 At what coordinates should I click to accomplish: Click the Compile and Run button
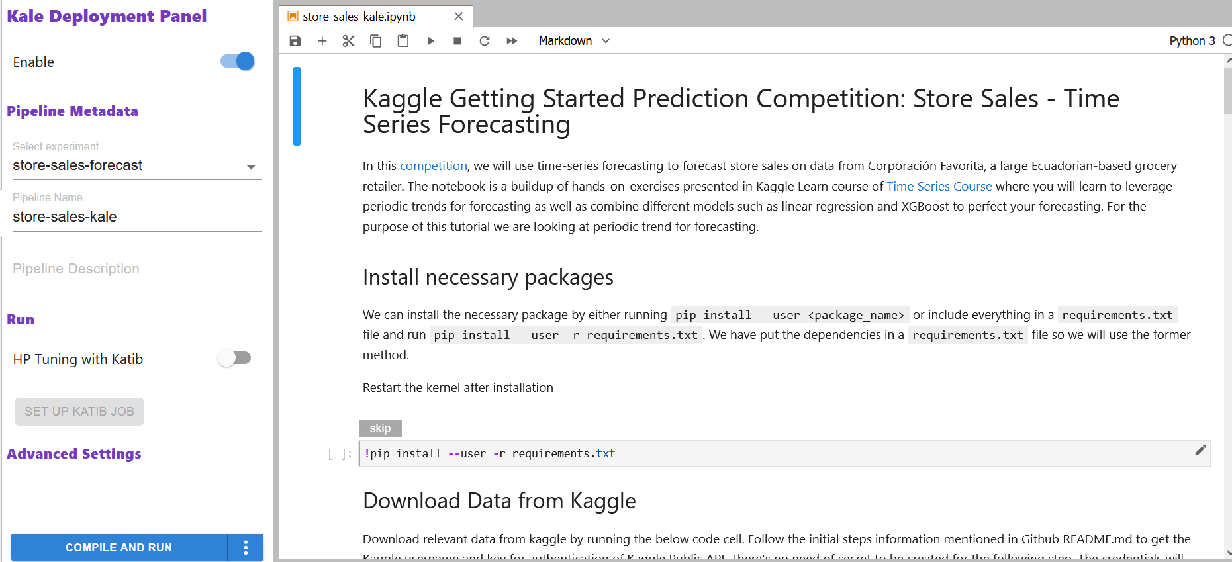point(119,547)
